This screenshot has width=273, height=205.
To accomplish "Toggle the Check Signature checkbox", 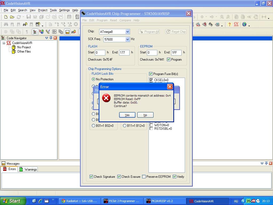I will pyautogui.click(x=91, y=177).
